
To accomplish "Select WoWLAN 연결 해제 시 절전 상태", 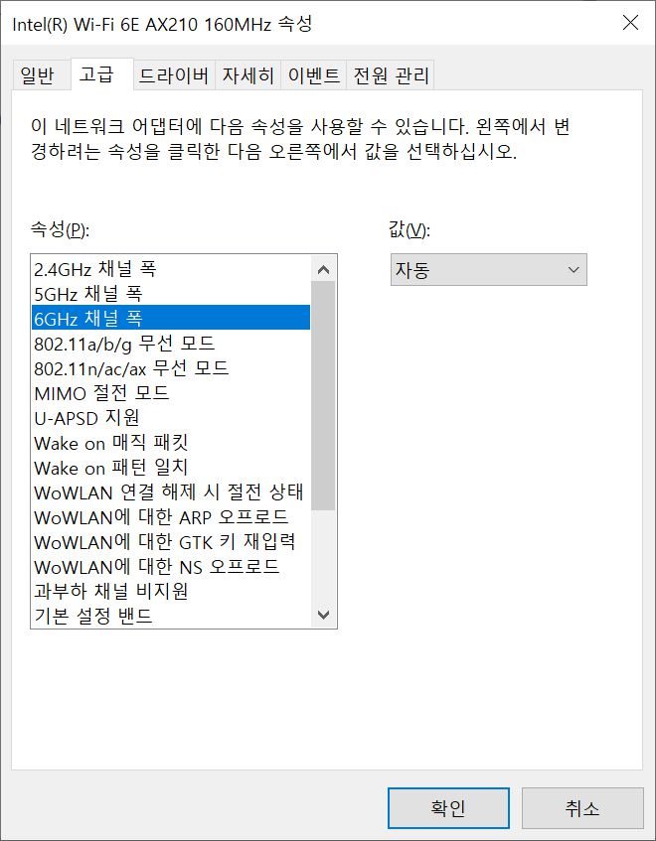I will [171, 491].
